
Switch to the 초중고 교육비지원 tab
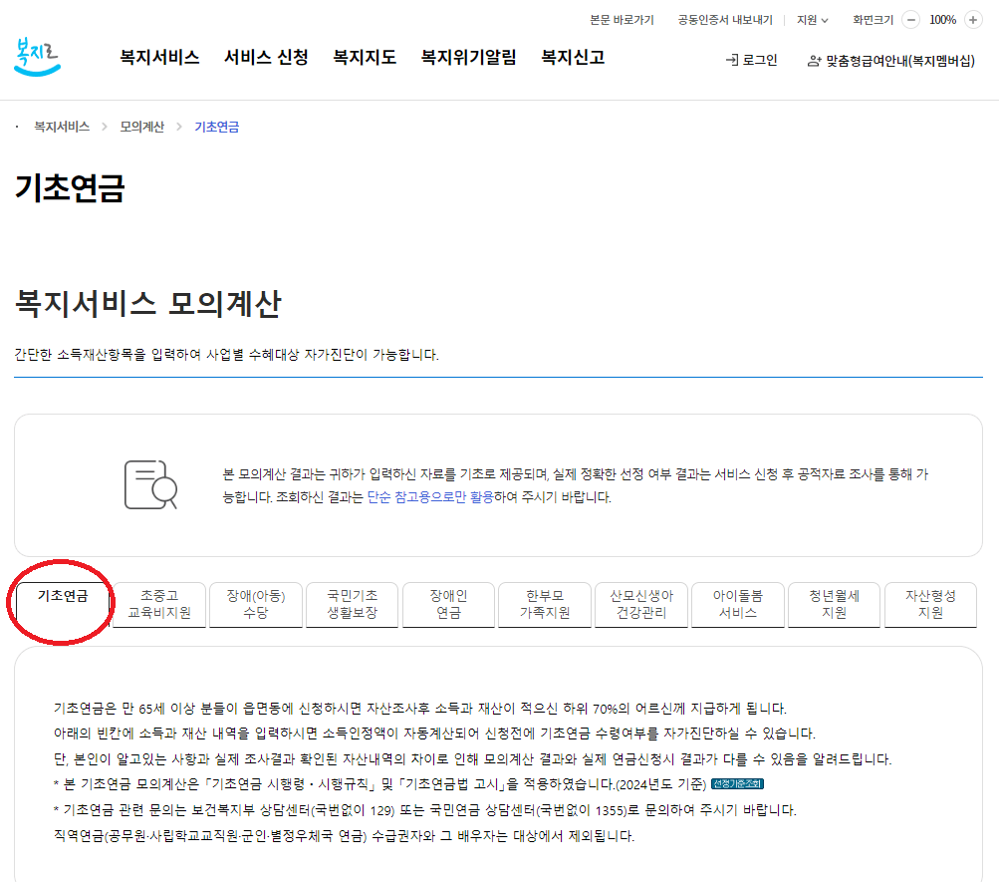158,604
